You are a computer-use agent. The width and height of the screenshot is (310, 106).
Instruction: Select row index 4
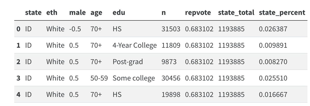[x=18, y=95]
